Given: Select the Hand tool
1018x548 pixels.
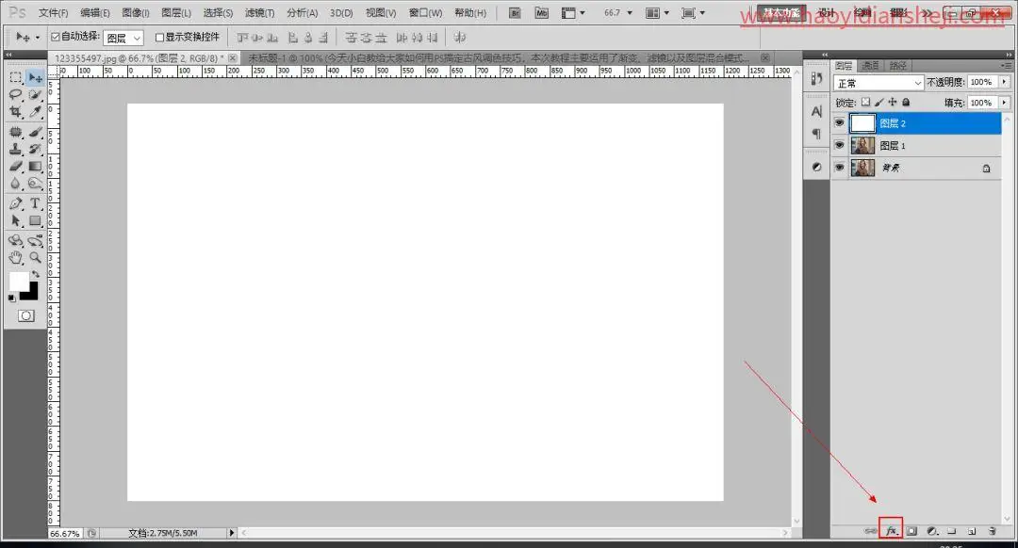Looking at the screenshot, I should (16, 257).
